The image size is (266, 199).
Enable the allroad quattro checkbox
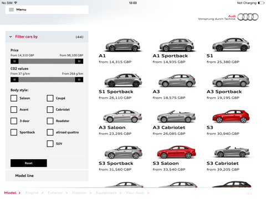[50, 132]
